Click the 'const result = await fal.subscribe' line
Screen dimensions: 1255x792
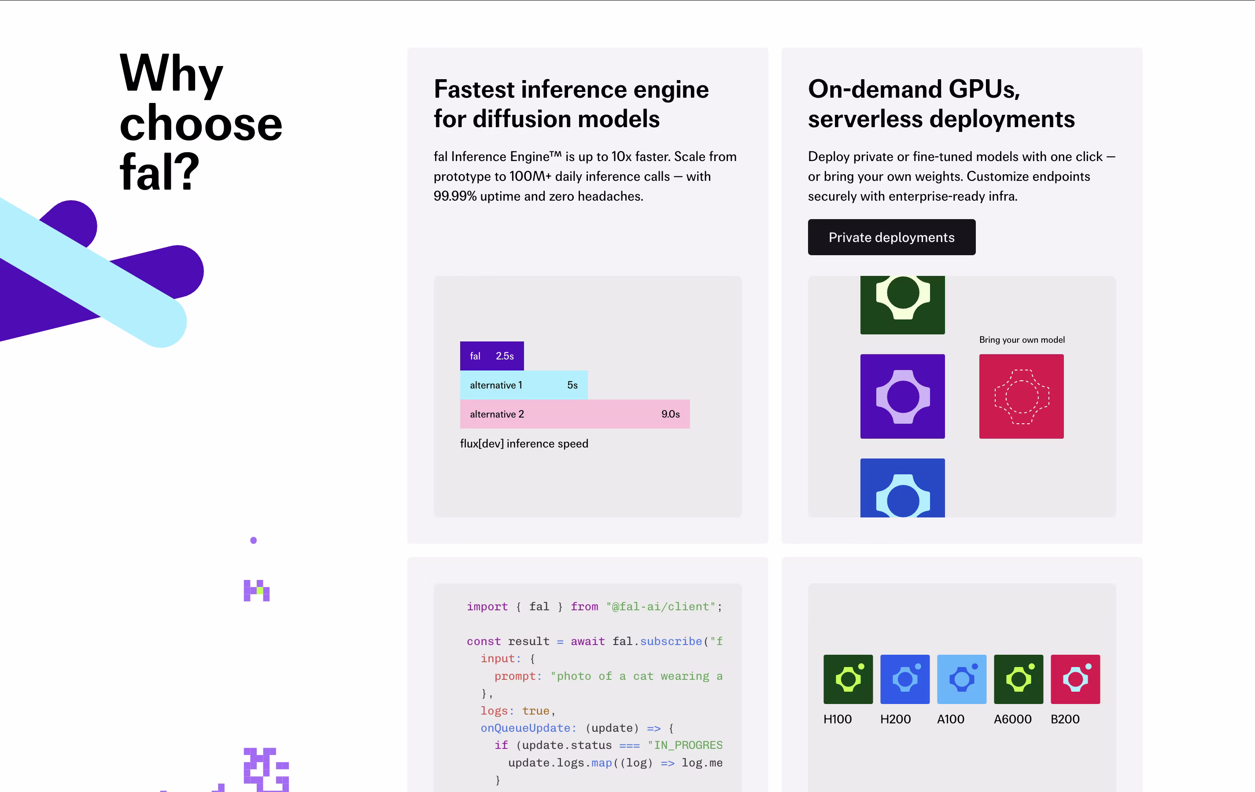(594, 642)
